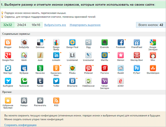This screenshot has width=166, height=127.
Task: Select the БобрДобр icon
Action: 24,42
